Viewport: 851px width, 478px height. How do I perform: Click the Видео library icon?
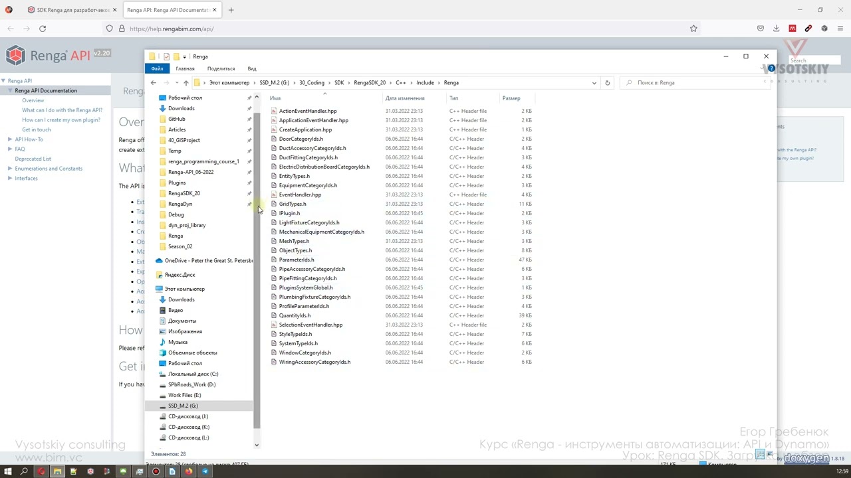tap(163, 310)
